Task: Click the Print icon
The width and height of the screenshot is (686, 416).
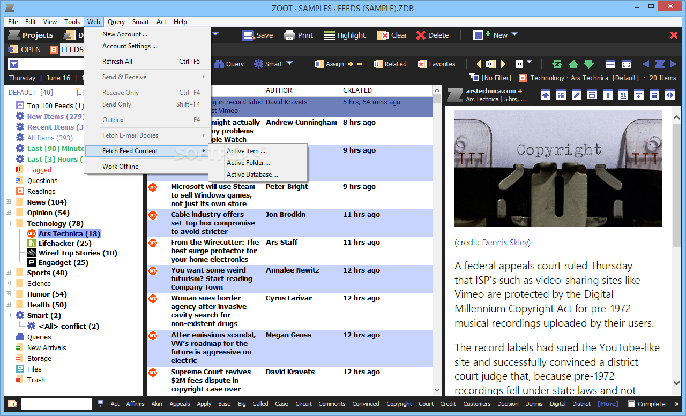Action: tap(289, 35)
